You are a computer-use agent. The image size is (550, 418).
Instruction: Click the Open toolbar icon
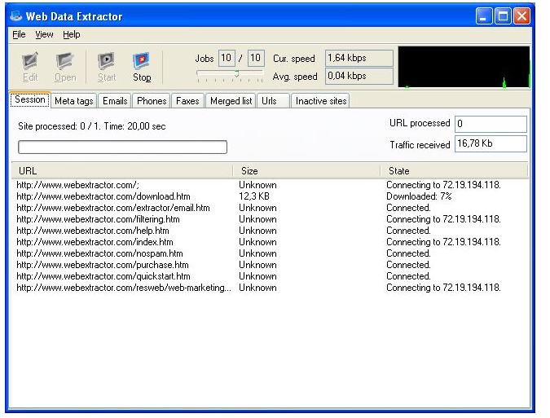click(65, 67)
